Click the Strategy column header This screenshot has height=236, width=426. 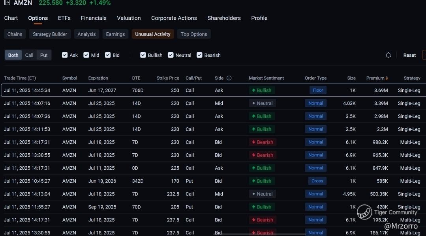[412, 78]
